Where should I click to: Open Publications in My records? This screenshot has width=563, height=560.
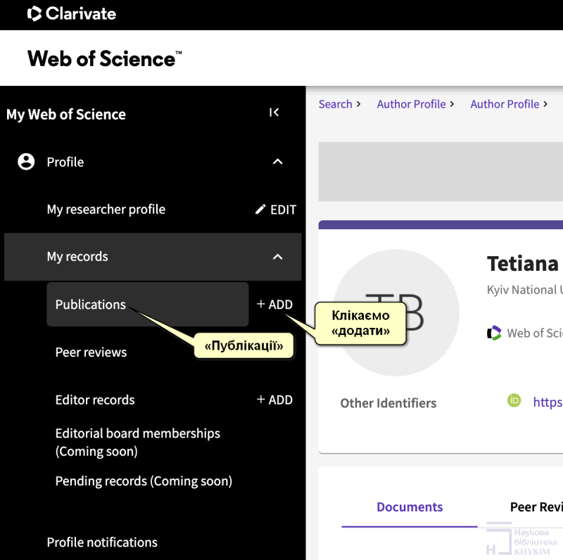91,305
